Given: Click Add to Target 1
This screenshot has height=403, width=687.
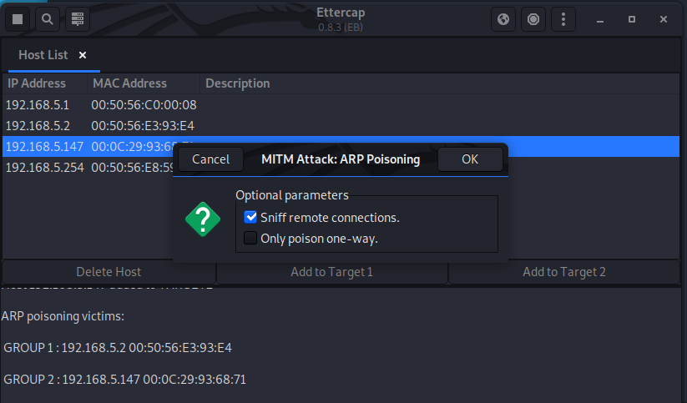Looking at the screenshot, I should coord(331,271).
